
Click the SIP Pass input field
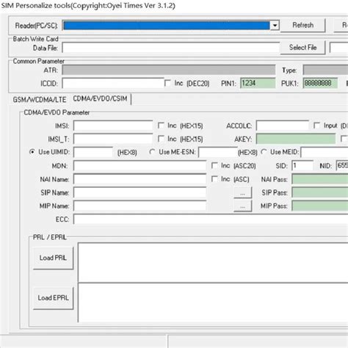tap(320, 192)
